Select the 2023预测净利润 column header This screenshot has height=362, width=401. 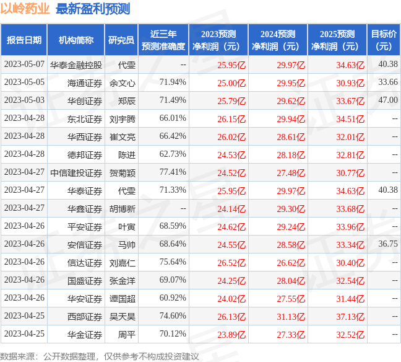(x=218, y=40)
